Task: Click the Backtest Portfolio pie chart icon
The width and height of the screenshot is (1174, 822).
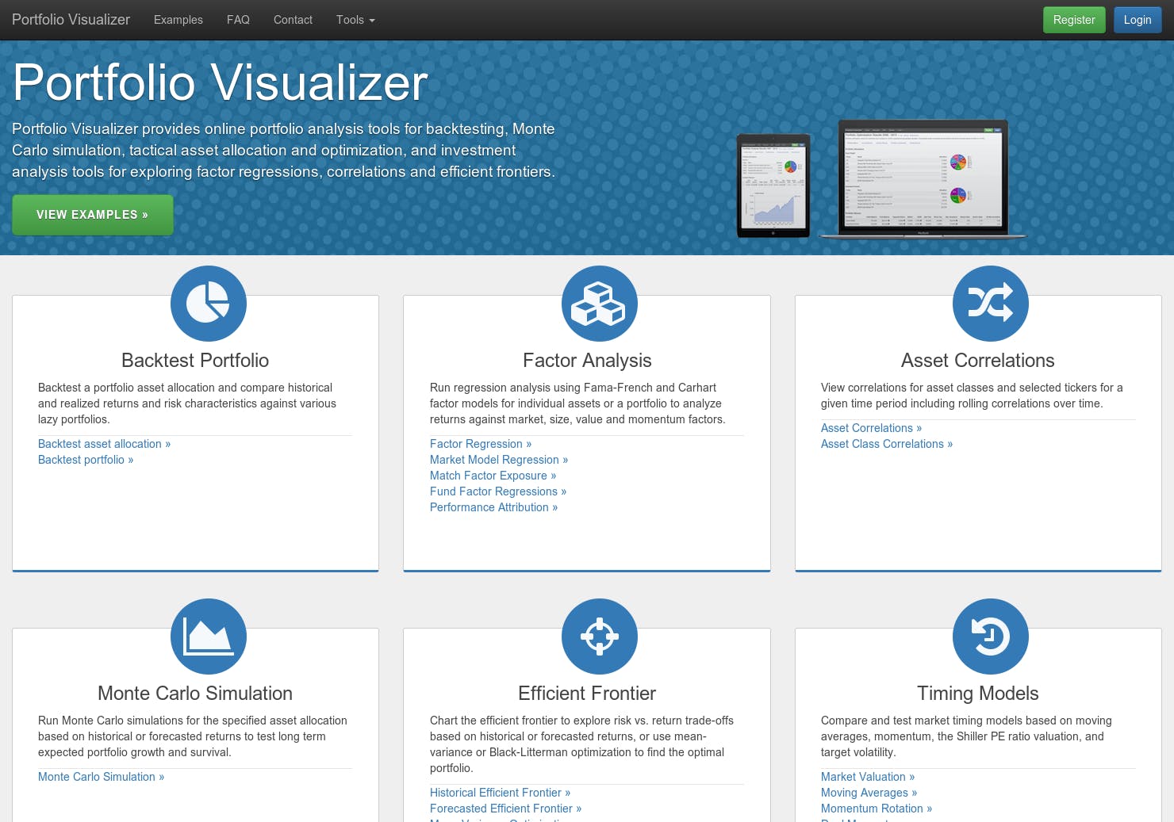Action: pyautogui.click(x=209, y=304)
